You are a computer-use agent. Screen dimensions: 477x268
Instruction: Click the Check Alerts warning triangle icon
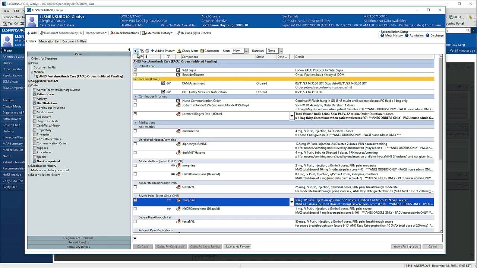click(179, 51)
